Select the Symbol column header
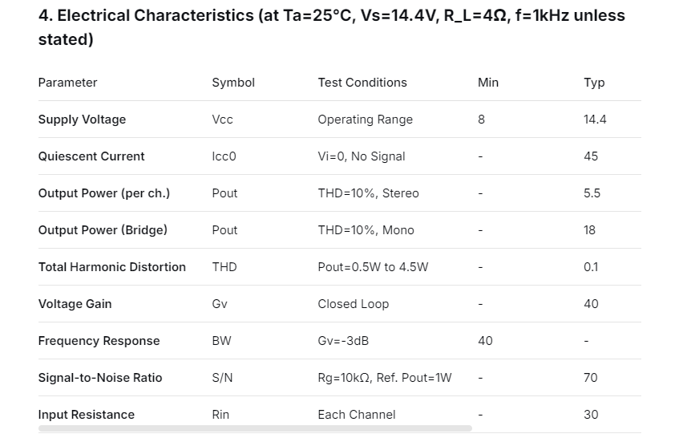The width and height of the screenshot is (683, 442). (233, 83)
